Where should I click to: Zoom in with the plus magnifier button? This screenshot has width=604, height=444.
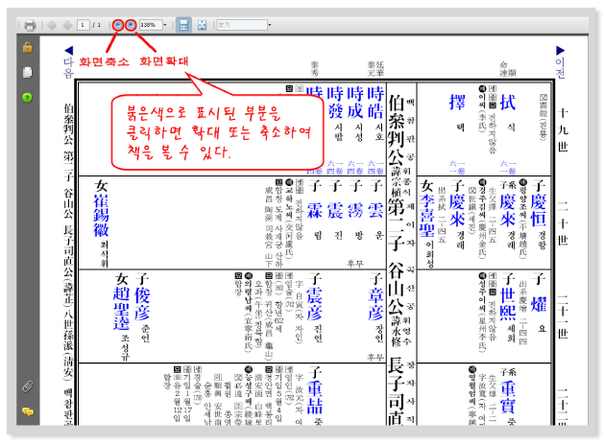[x=131, y=25]
